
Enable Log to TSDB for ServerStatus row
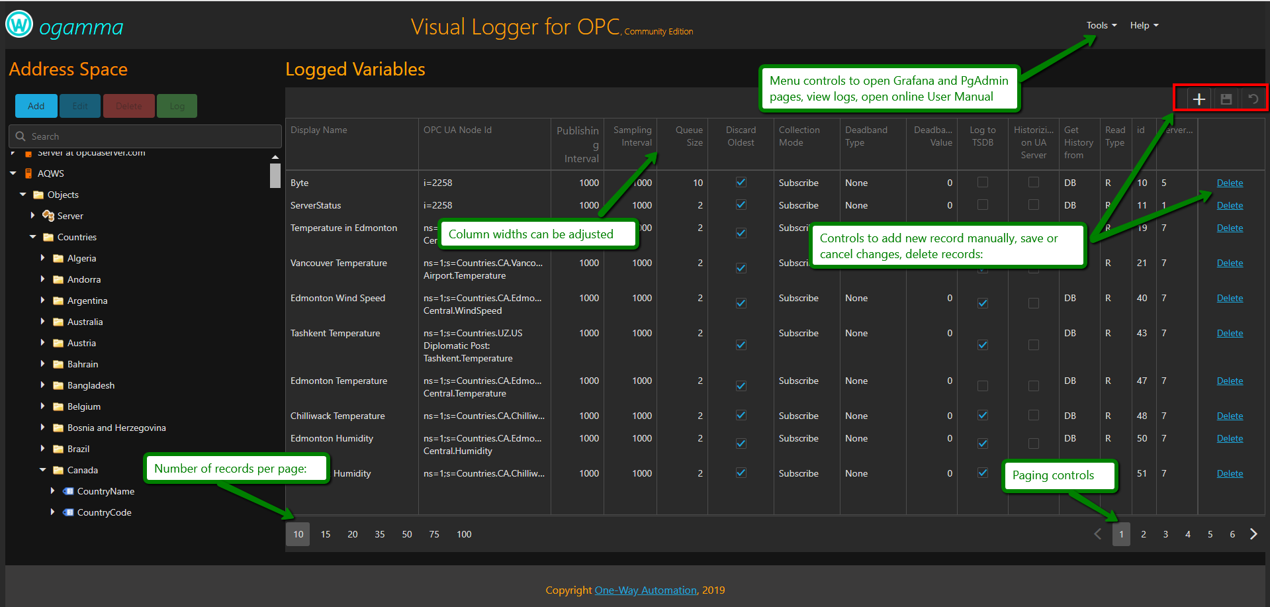(983, 205)
